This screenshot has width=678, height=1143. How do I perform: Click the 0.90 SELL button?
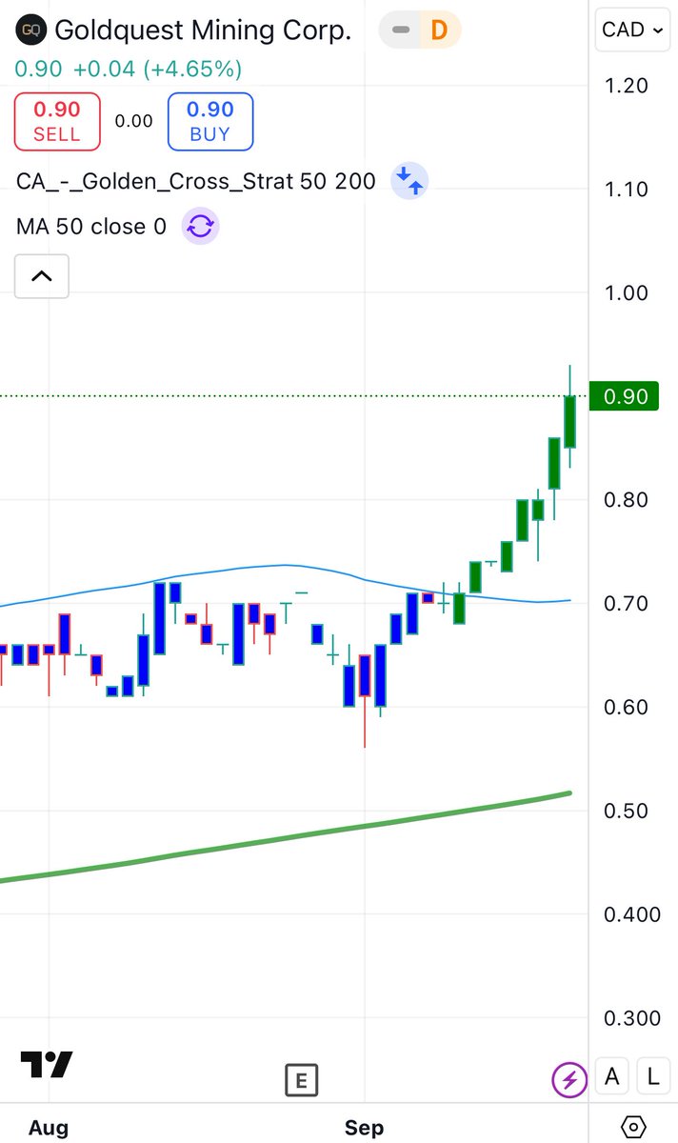point(56,121)
